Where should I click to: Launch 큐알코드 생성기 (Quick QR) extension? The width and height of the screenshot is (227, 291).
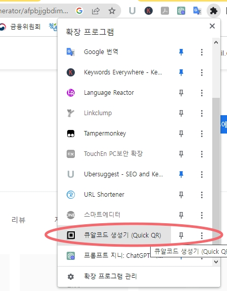[114, 235]
